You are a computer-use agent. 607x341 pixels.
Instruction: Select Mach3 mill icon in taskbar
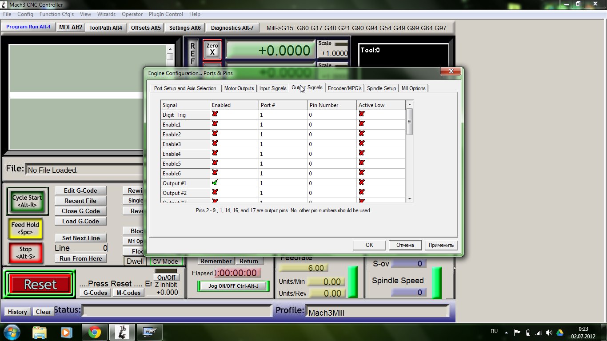(122, 332)
